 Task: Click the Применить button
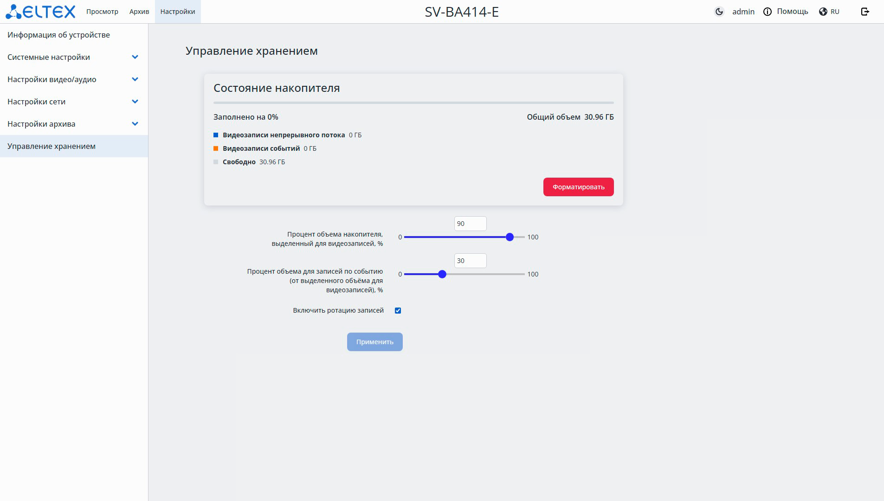click(x=374, y=342)
